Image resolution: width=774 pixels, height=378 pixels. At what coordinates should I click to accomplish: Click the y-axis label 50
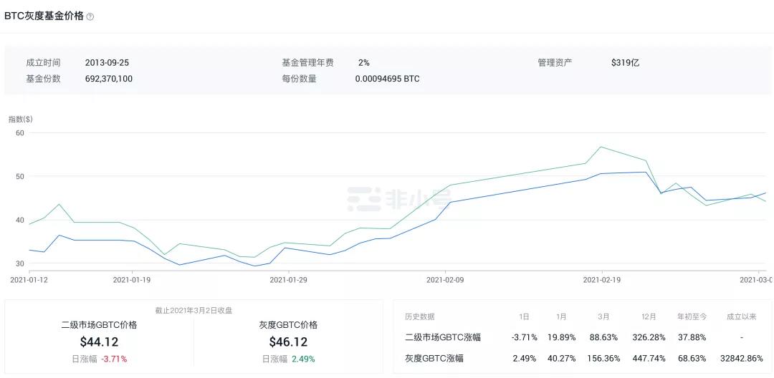(x=20, y=176)
